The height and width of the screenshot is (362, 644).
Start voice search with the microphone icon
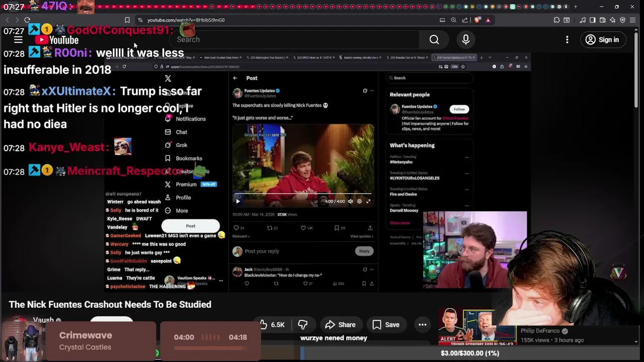[x=466, y=40]
